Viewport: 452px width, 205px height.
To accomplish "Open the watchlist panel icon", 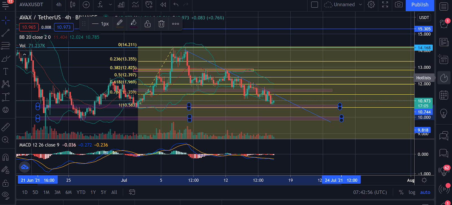I will coord(444,7).
